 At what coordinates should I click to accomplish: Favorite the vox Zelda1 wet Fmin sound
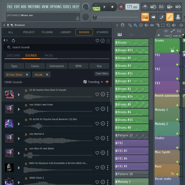[x=97, y=109]
